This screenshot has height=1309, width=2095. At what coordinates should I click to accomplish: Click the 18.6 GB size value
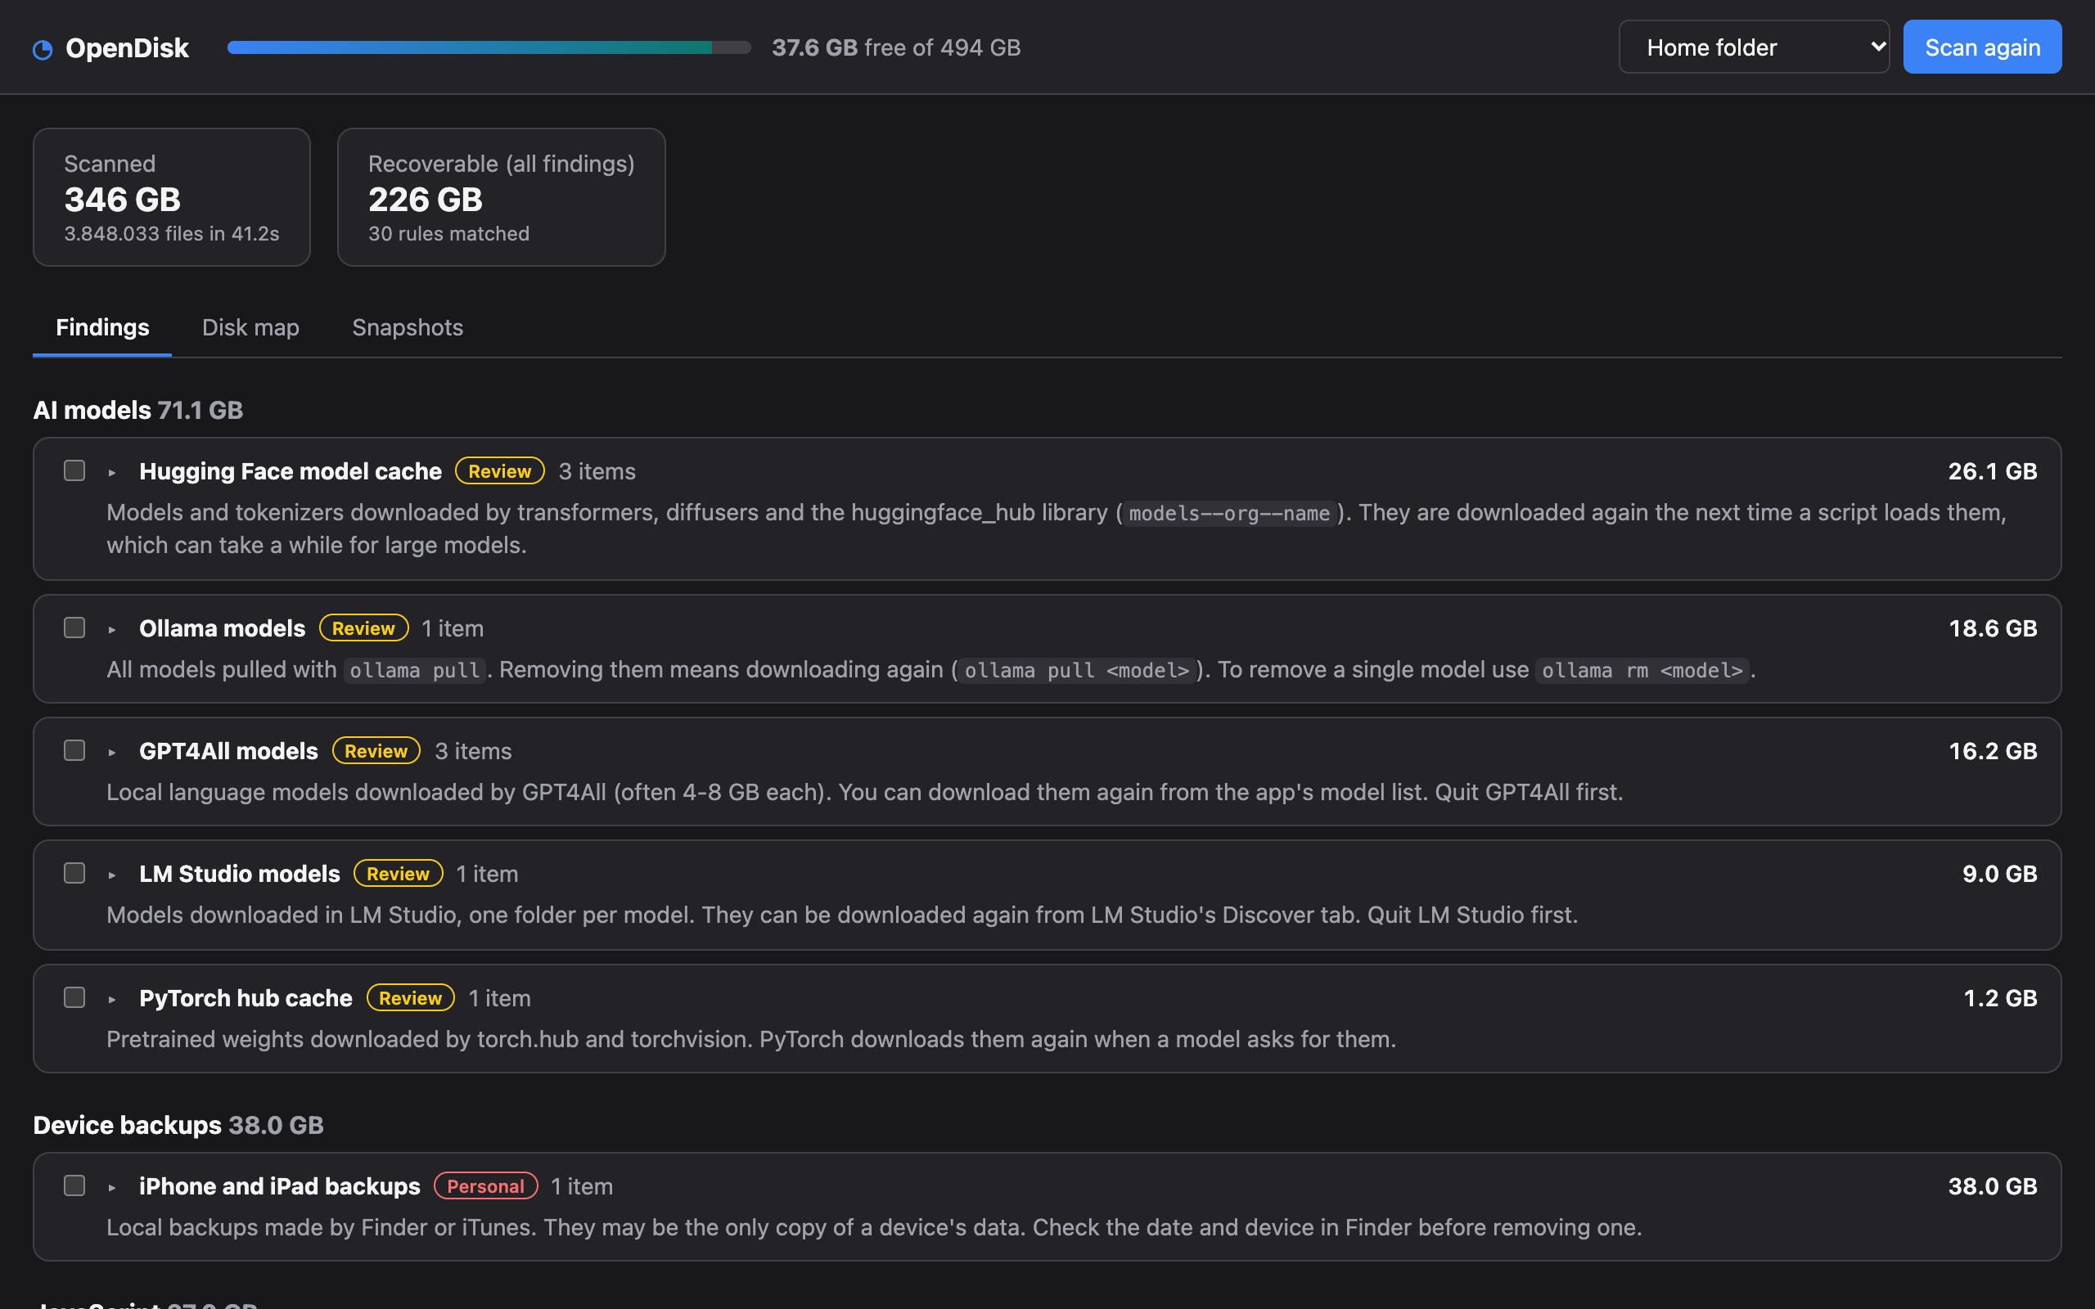coord(1993,628)
